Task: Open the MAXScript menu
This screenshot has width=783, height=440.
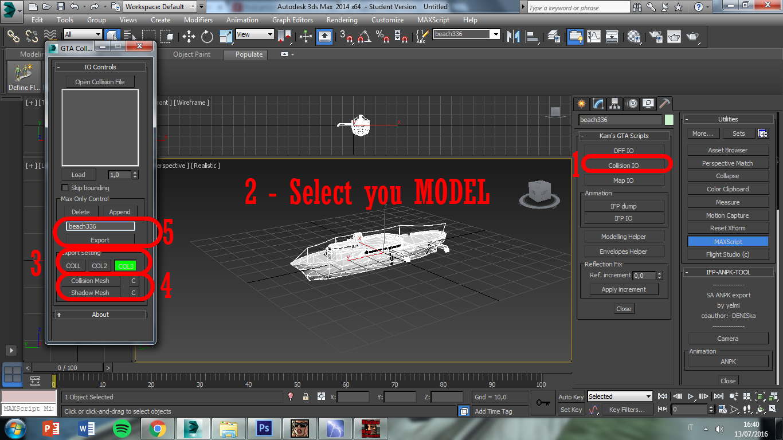Action: click(433, 19)
